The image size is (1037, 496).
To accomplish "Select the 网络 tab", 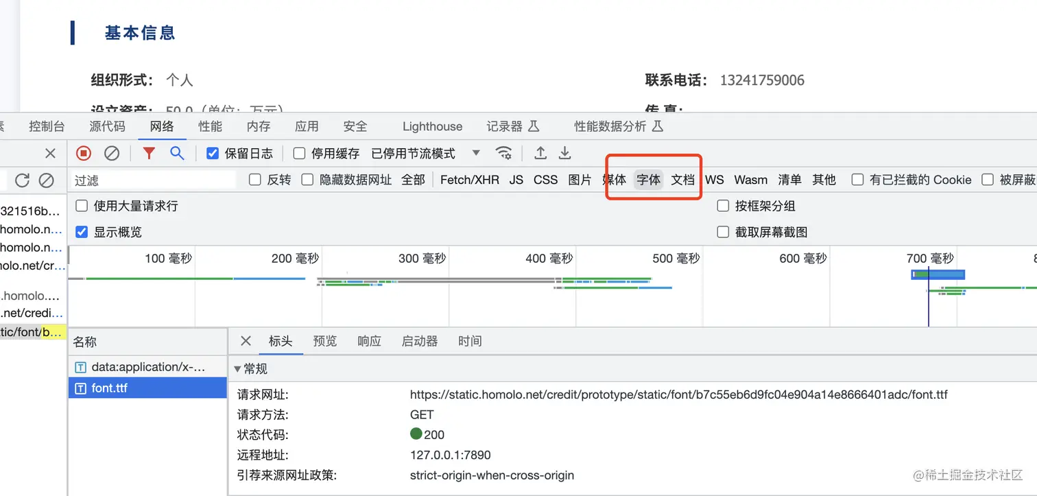I will pos(162,126).
